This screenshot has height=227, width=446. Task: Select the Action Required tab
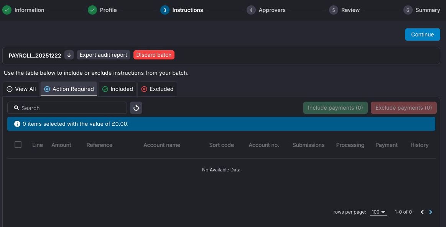pos(69,89)
